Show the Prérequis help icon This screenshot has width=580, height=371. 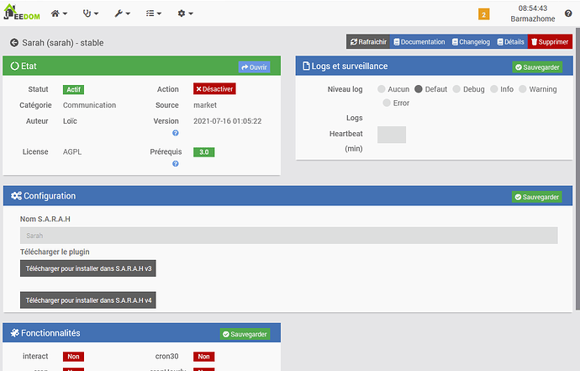pos(176,164)
